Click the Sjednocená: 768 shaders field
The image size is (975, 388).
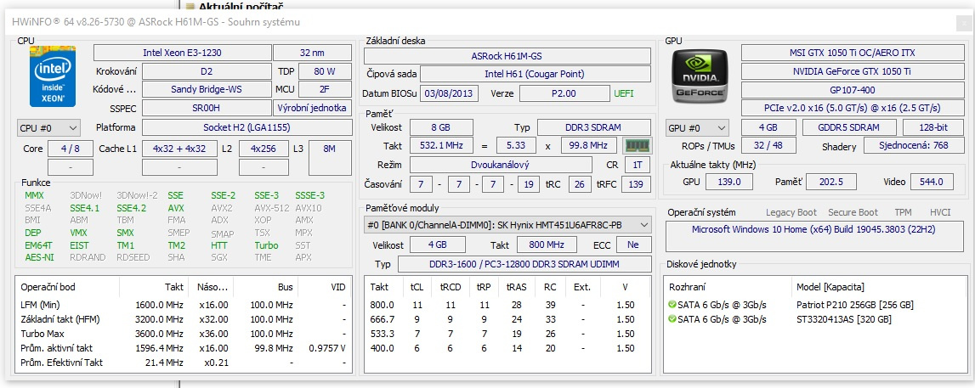[x=914, y=147]
